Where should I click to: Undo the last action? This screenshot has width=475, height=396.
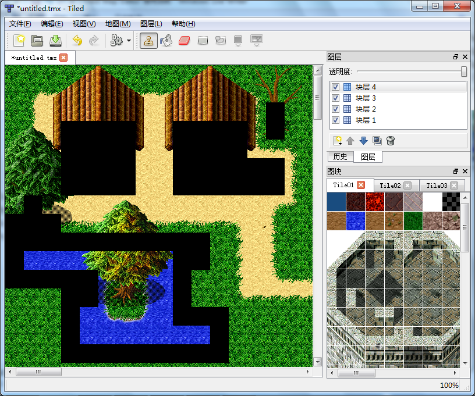77,40
